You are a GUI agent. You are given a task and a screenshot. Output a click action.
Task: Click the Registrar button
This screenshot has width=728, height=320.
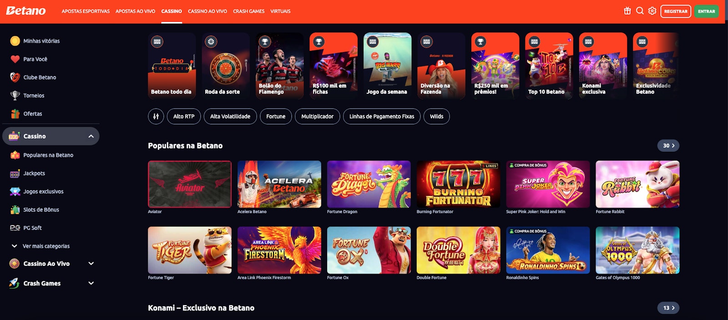tap(676, 11)
